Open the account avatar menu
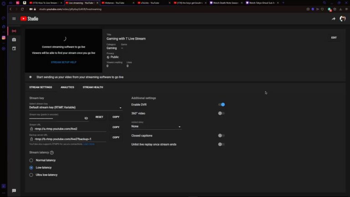The image size is (350, 197). point(343,19)
